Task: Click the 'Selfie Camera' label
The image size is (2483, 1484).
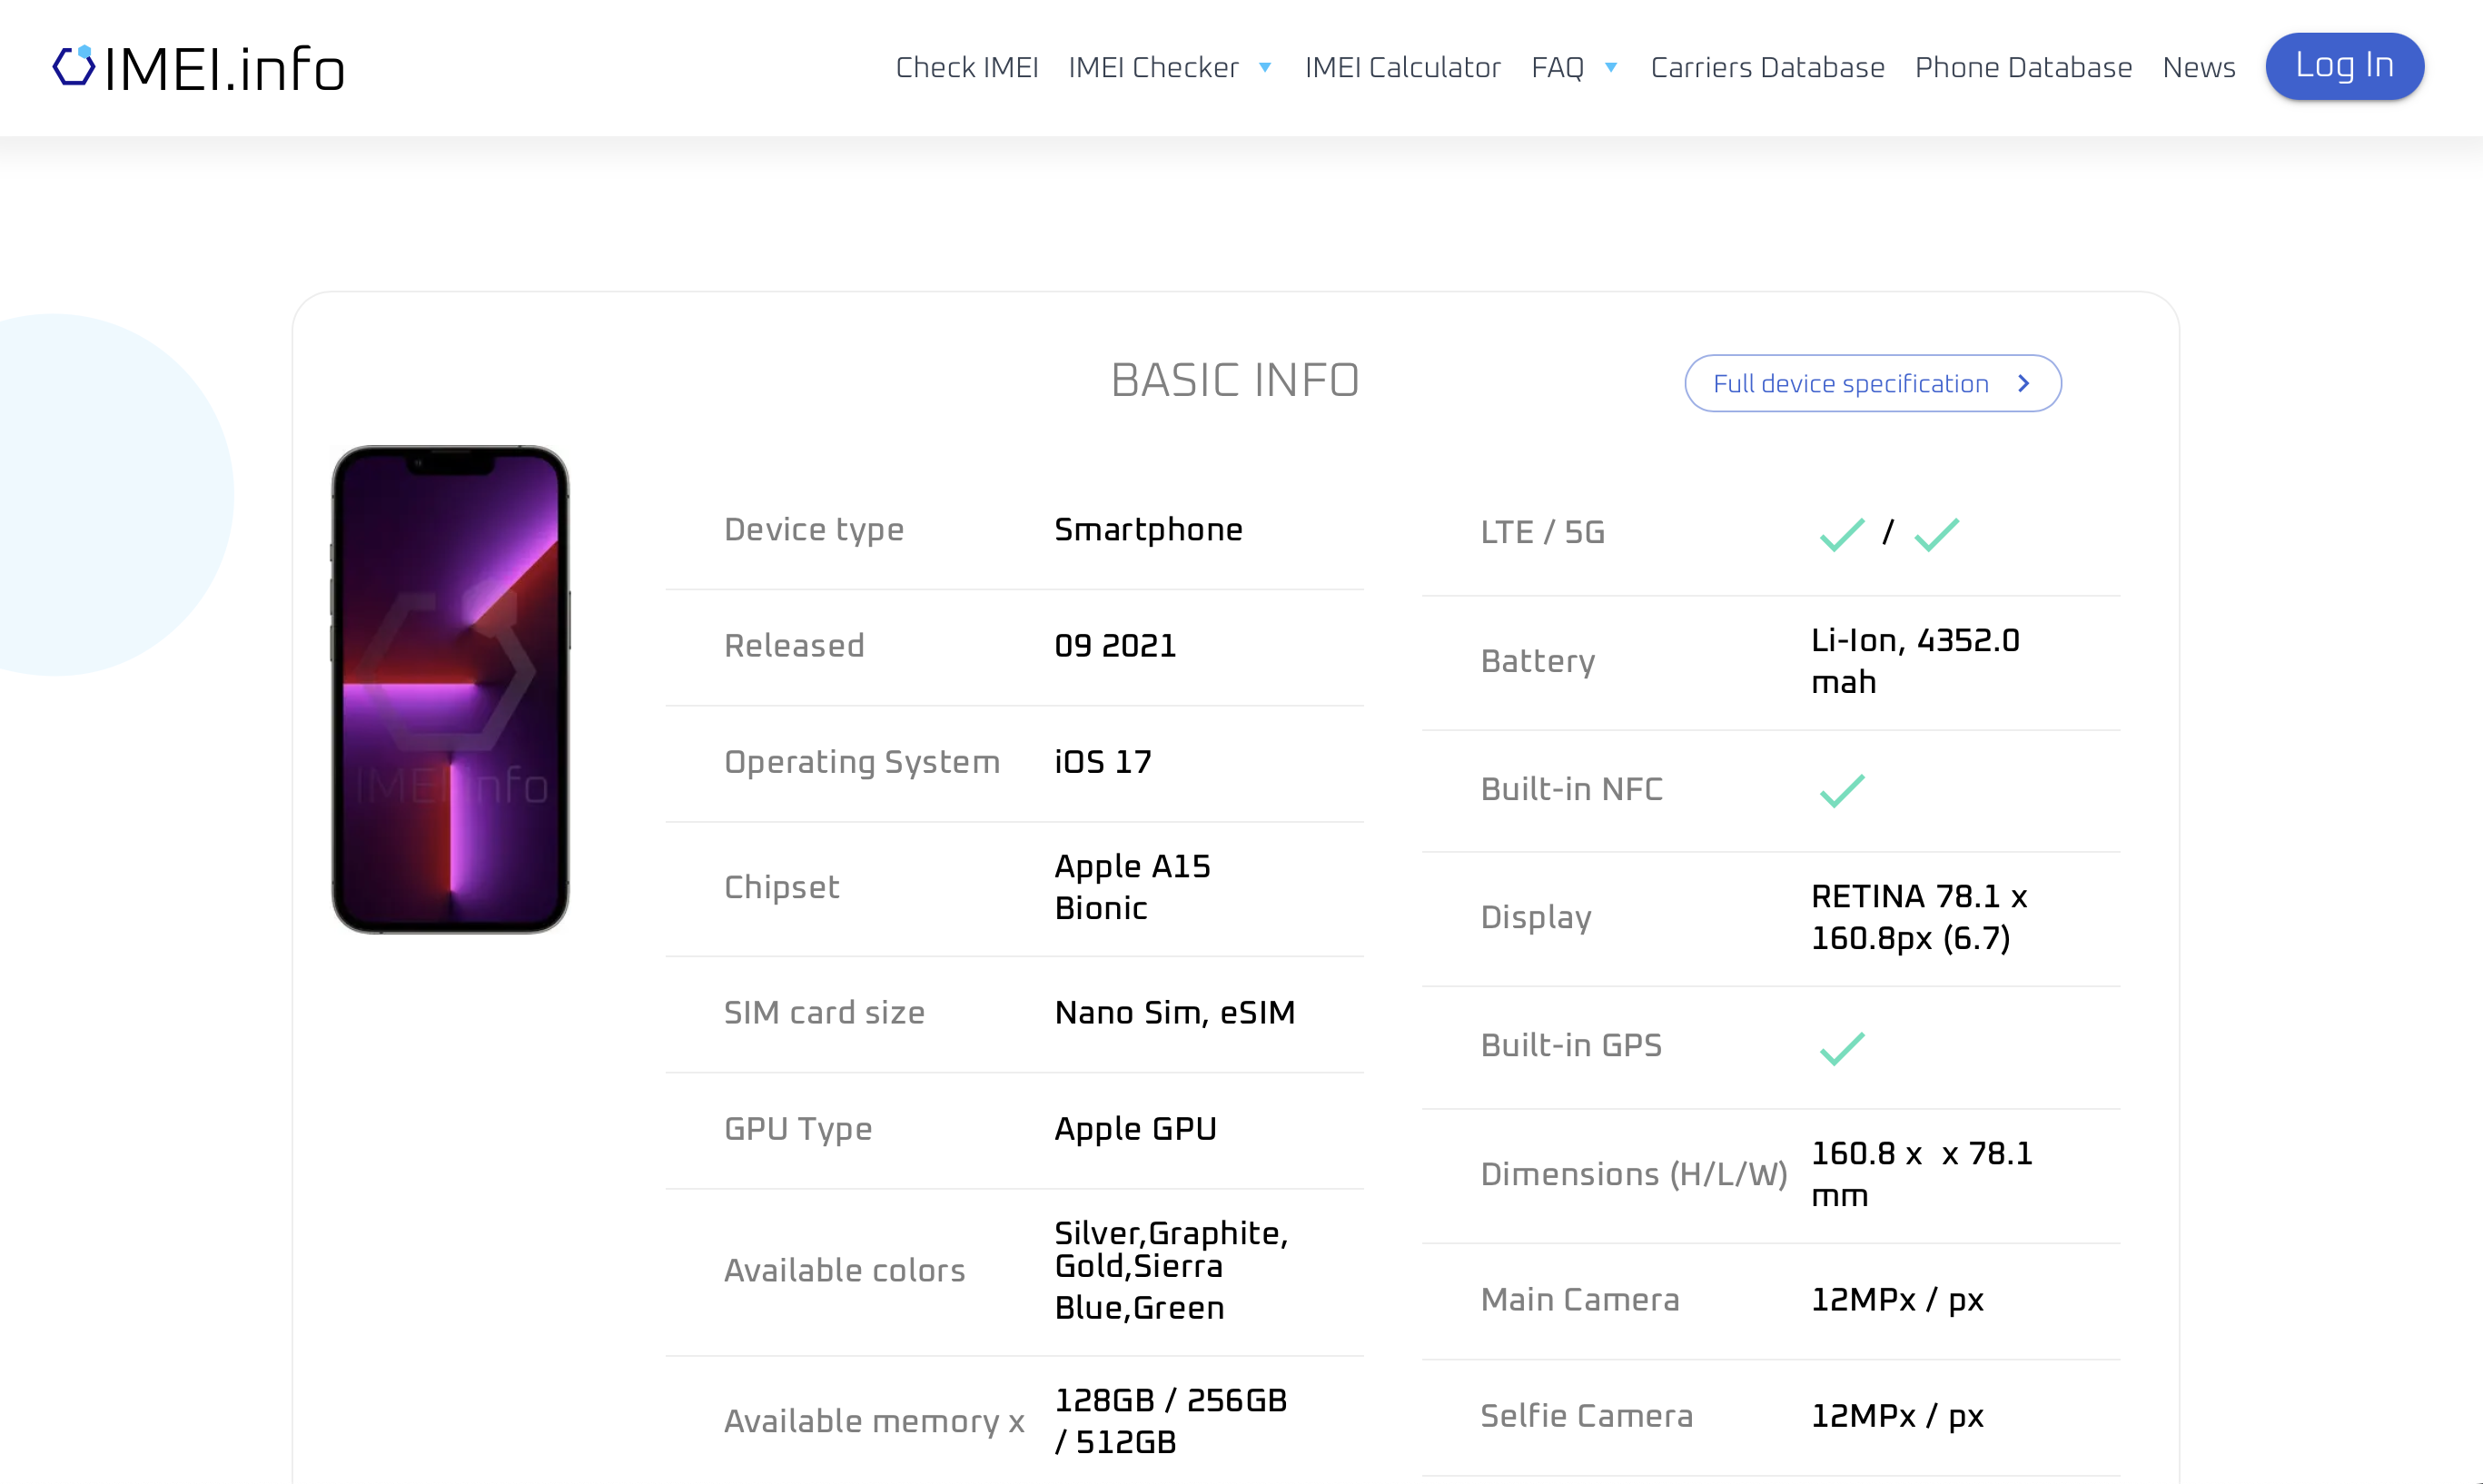Action: click(x=1586, y=1415)
